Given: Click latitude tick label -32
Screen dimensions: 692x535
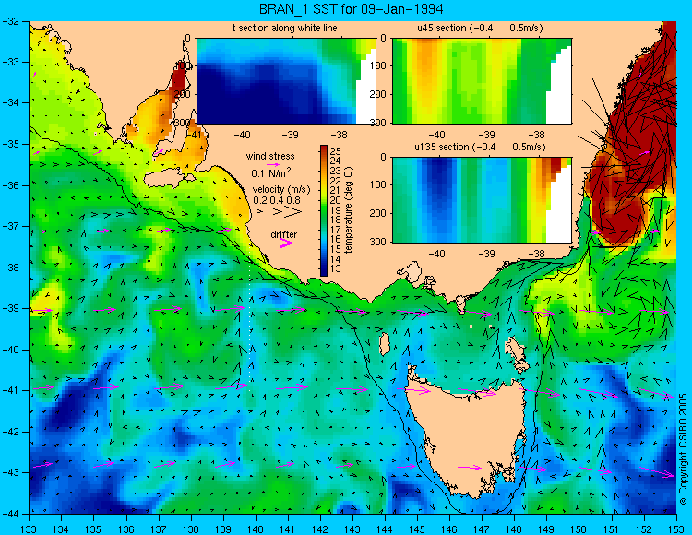Looking at the screenshot, I should pos(10,20).
